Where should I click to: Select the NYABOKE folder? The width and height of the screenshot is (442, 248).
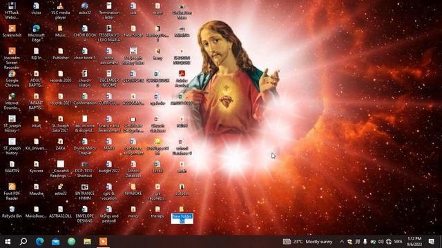pyautogui.click(x=133, y=189)
